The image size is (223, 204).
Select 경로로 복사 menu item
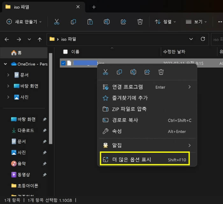pos(147,120)
